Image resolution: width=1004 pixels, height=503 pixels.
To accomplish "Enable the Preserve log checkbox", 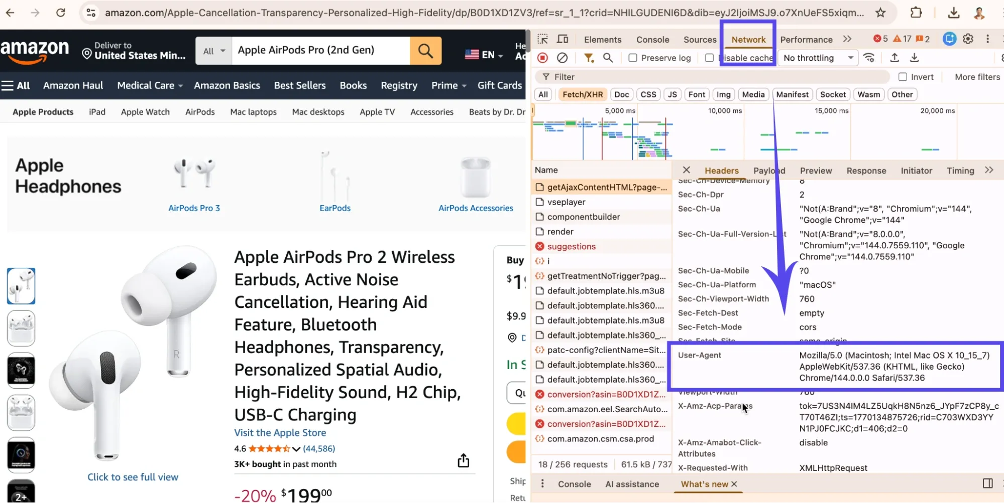I will point(632,58).
